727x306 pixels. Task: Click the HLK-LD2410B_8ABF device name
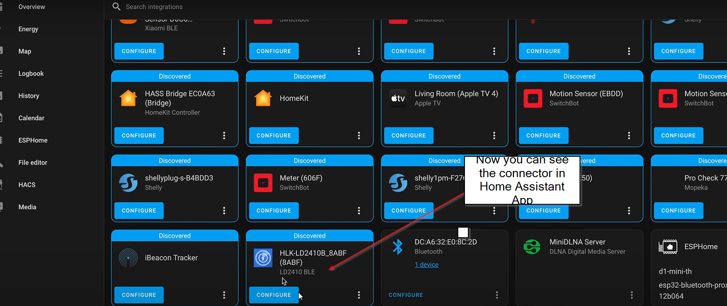pos(313,258)
